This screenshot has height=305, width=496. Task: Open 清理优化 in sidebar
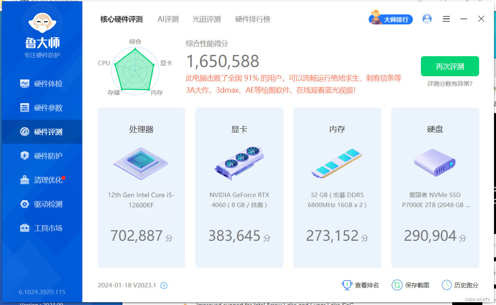(x=42, y=180)
